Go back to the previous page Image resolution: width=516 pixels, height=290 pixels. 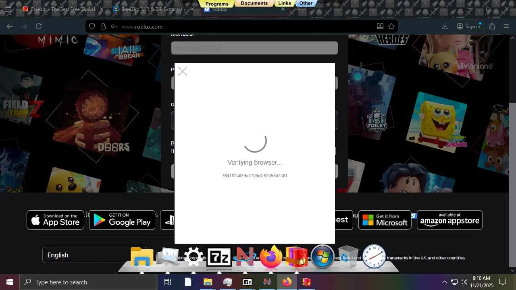pos(10,26)
